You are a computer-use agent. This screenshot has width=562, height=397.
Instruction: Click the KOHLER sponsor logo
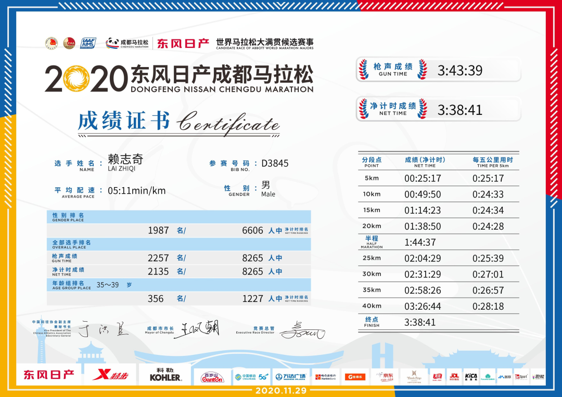[165, 374]
